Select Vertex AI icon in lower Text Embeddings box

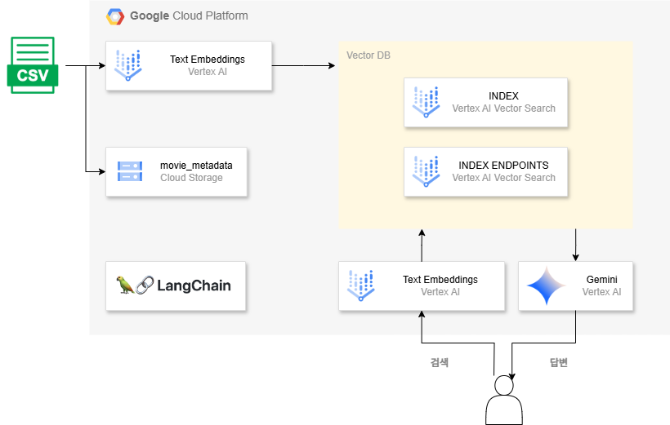pos(360,286)
